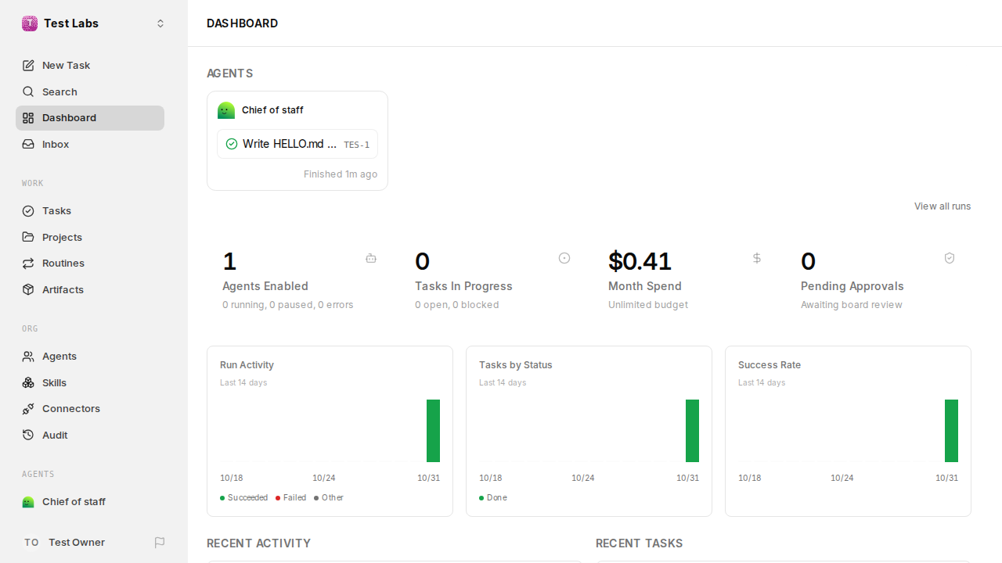Click the circle icon on Tasks In Progress card
The height and width of the screenshot is (563, 1002).
(564, 258)
